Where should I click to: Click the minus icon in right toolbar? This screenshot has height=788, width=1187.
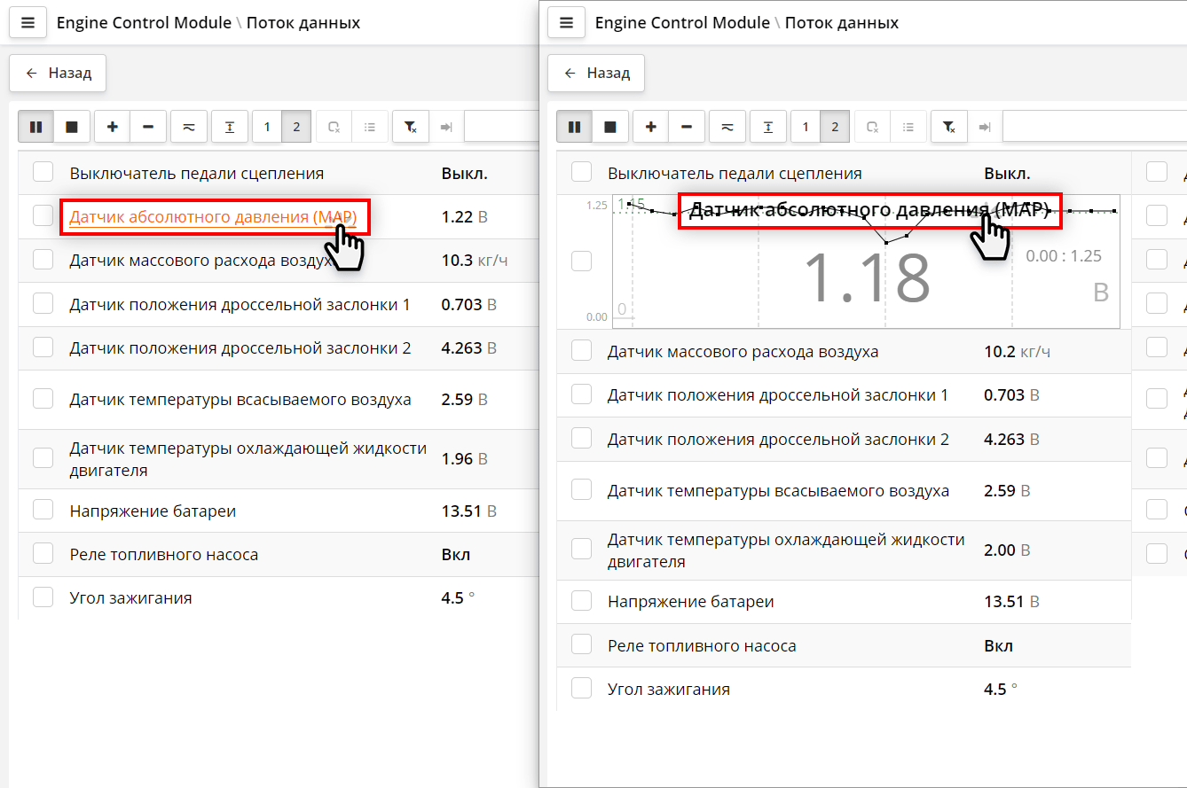687,128
